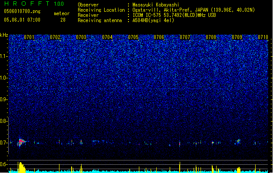Click the Receiver field label
Image resolution: width=273 pixels, height=173 pixels.
pyautogui.click(x=88, y=15)
